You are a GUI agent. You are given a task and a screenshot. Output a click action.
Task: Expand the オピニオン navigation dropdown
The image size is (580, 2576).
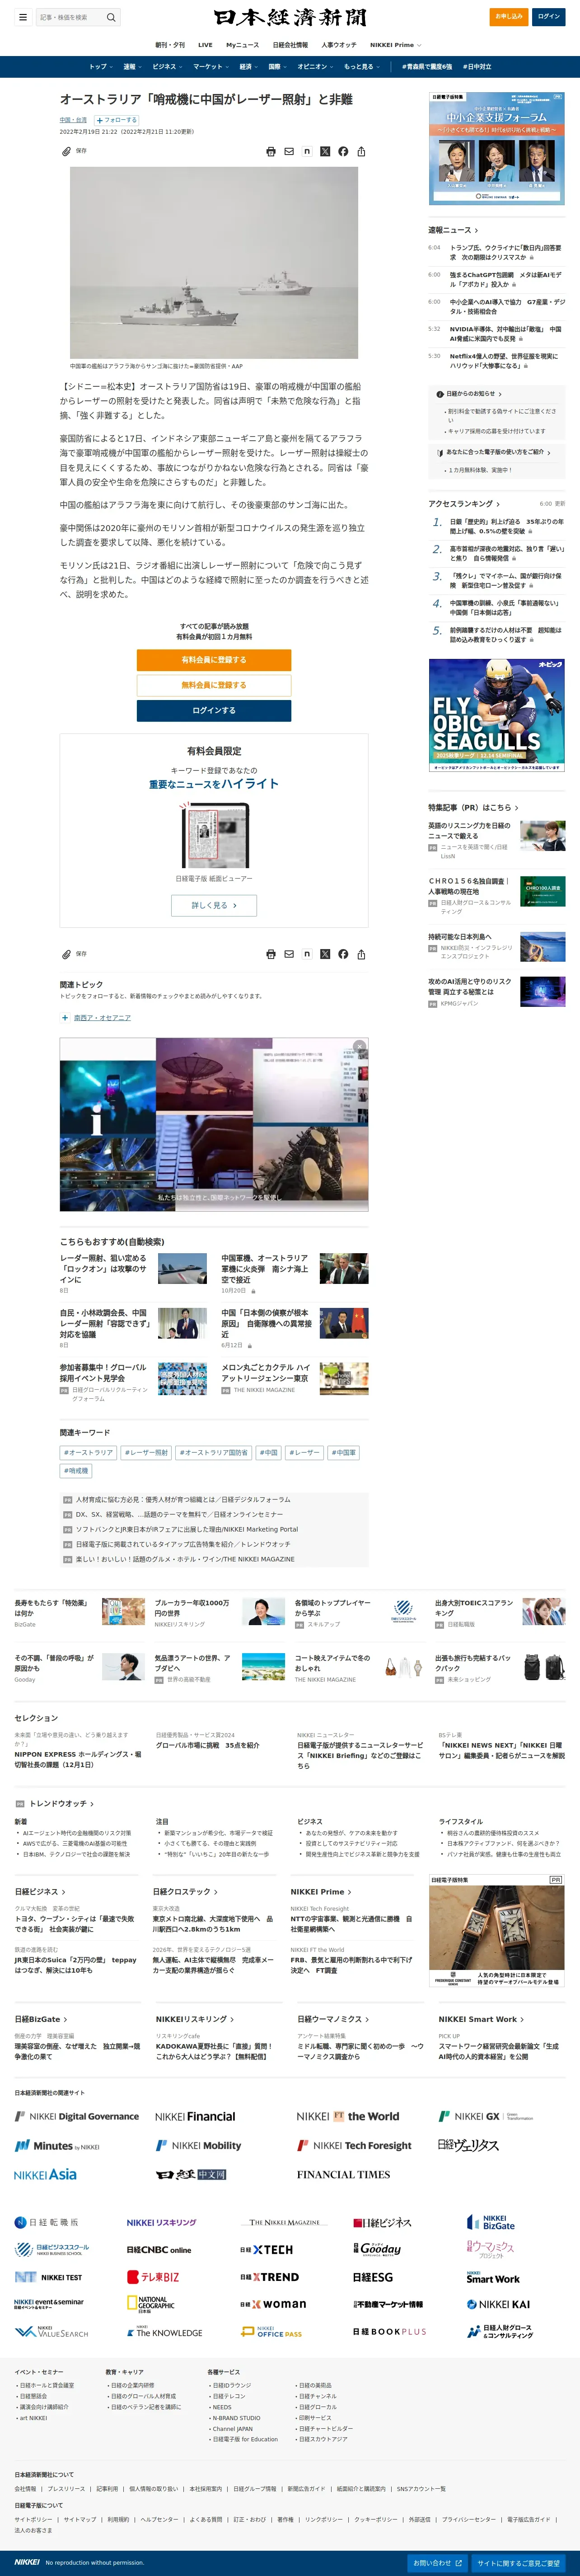pyautogui.click(x=315, y=67)
